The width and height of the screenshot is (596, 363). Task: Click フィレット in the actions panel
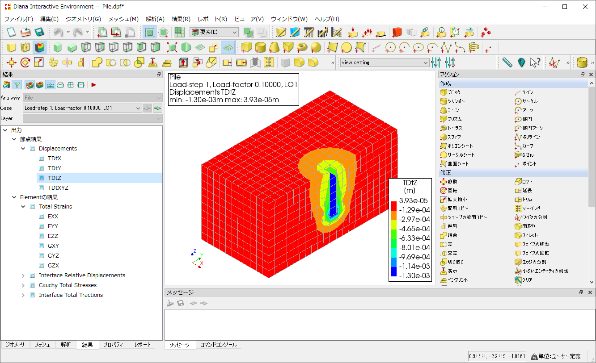pos(530,235)
